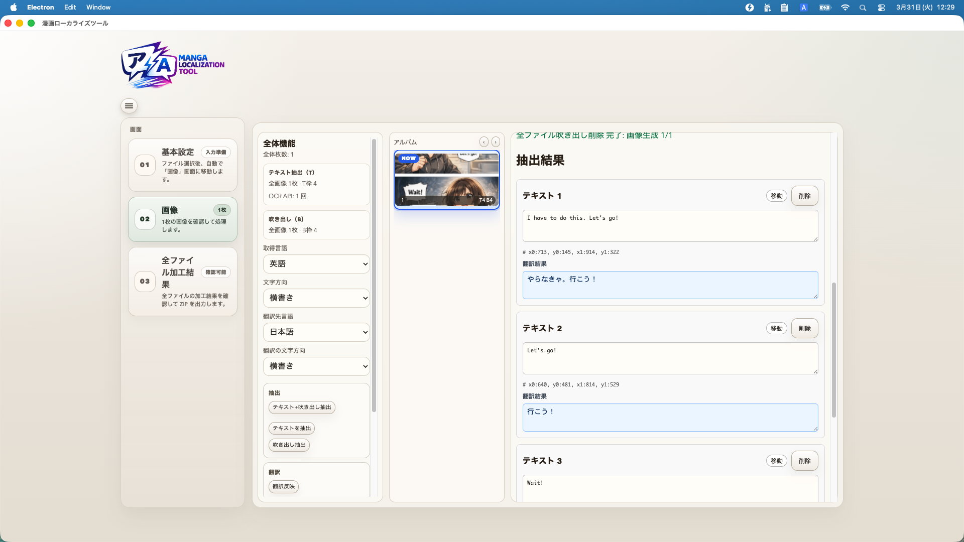Click the Wi-Fi icon in the menu bar

pos(845,8)
